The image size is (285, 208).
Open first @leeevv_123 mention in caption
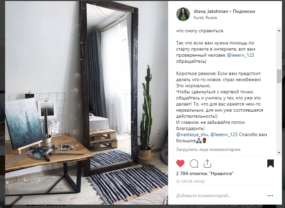coord(240,55)
